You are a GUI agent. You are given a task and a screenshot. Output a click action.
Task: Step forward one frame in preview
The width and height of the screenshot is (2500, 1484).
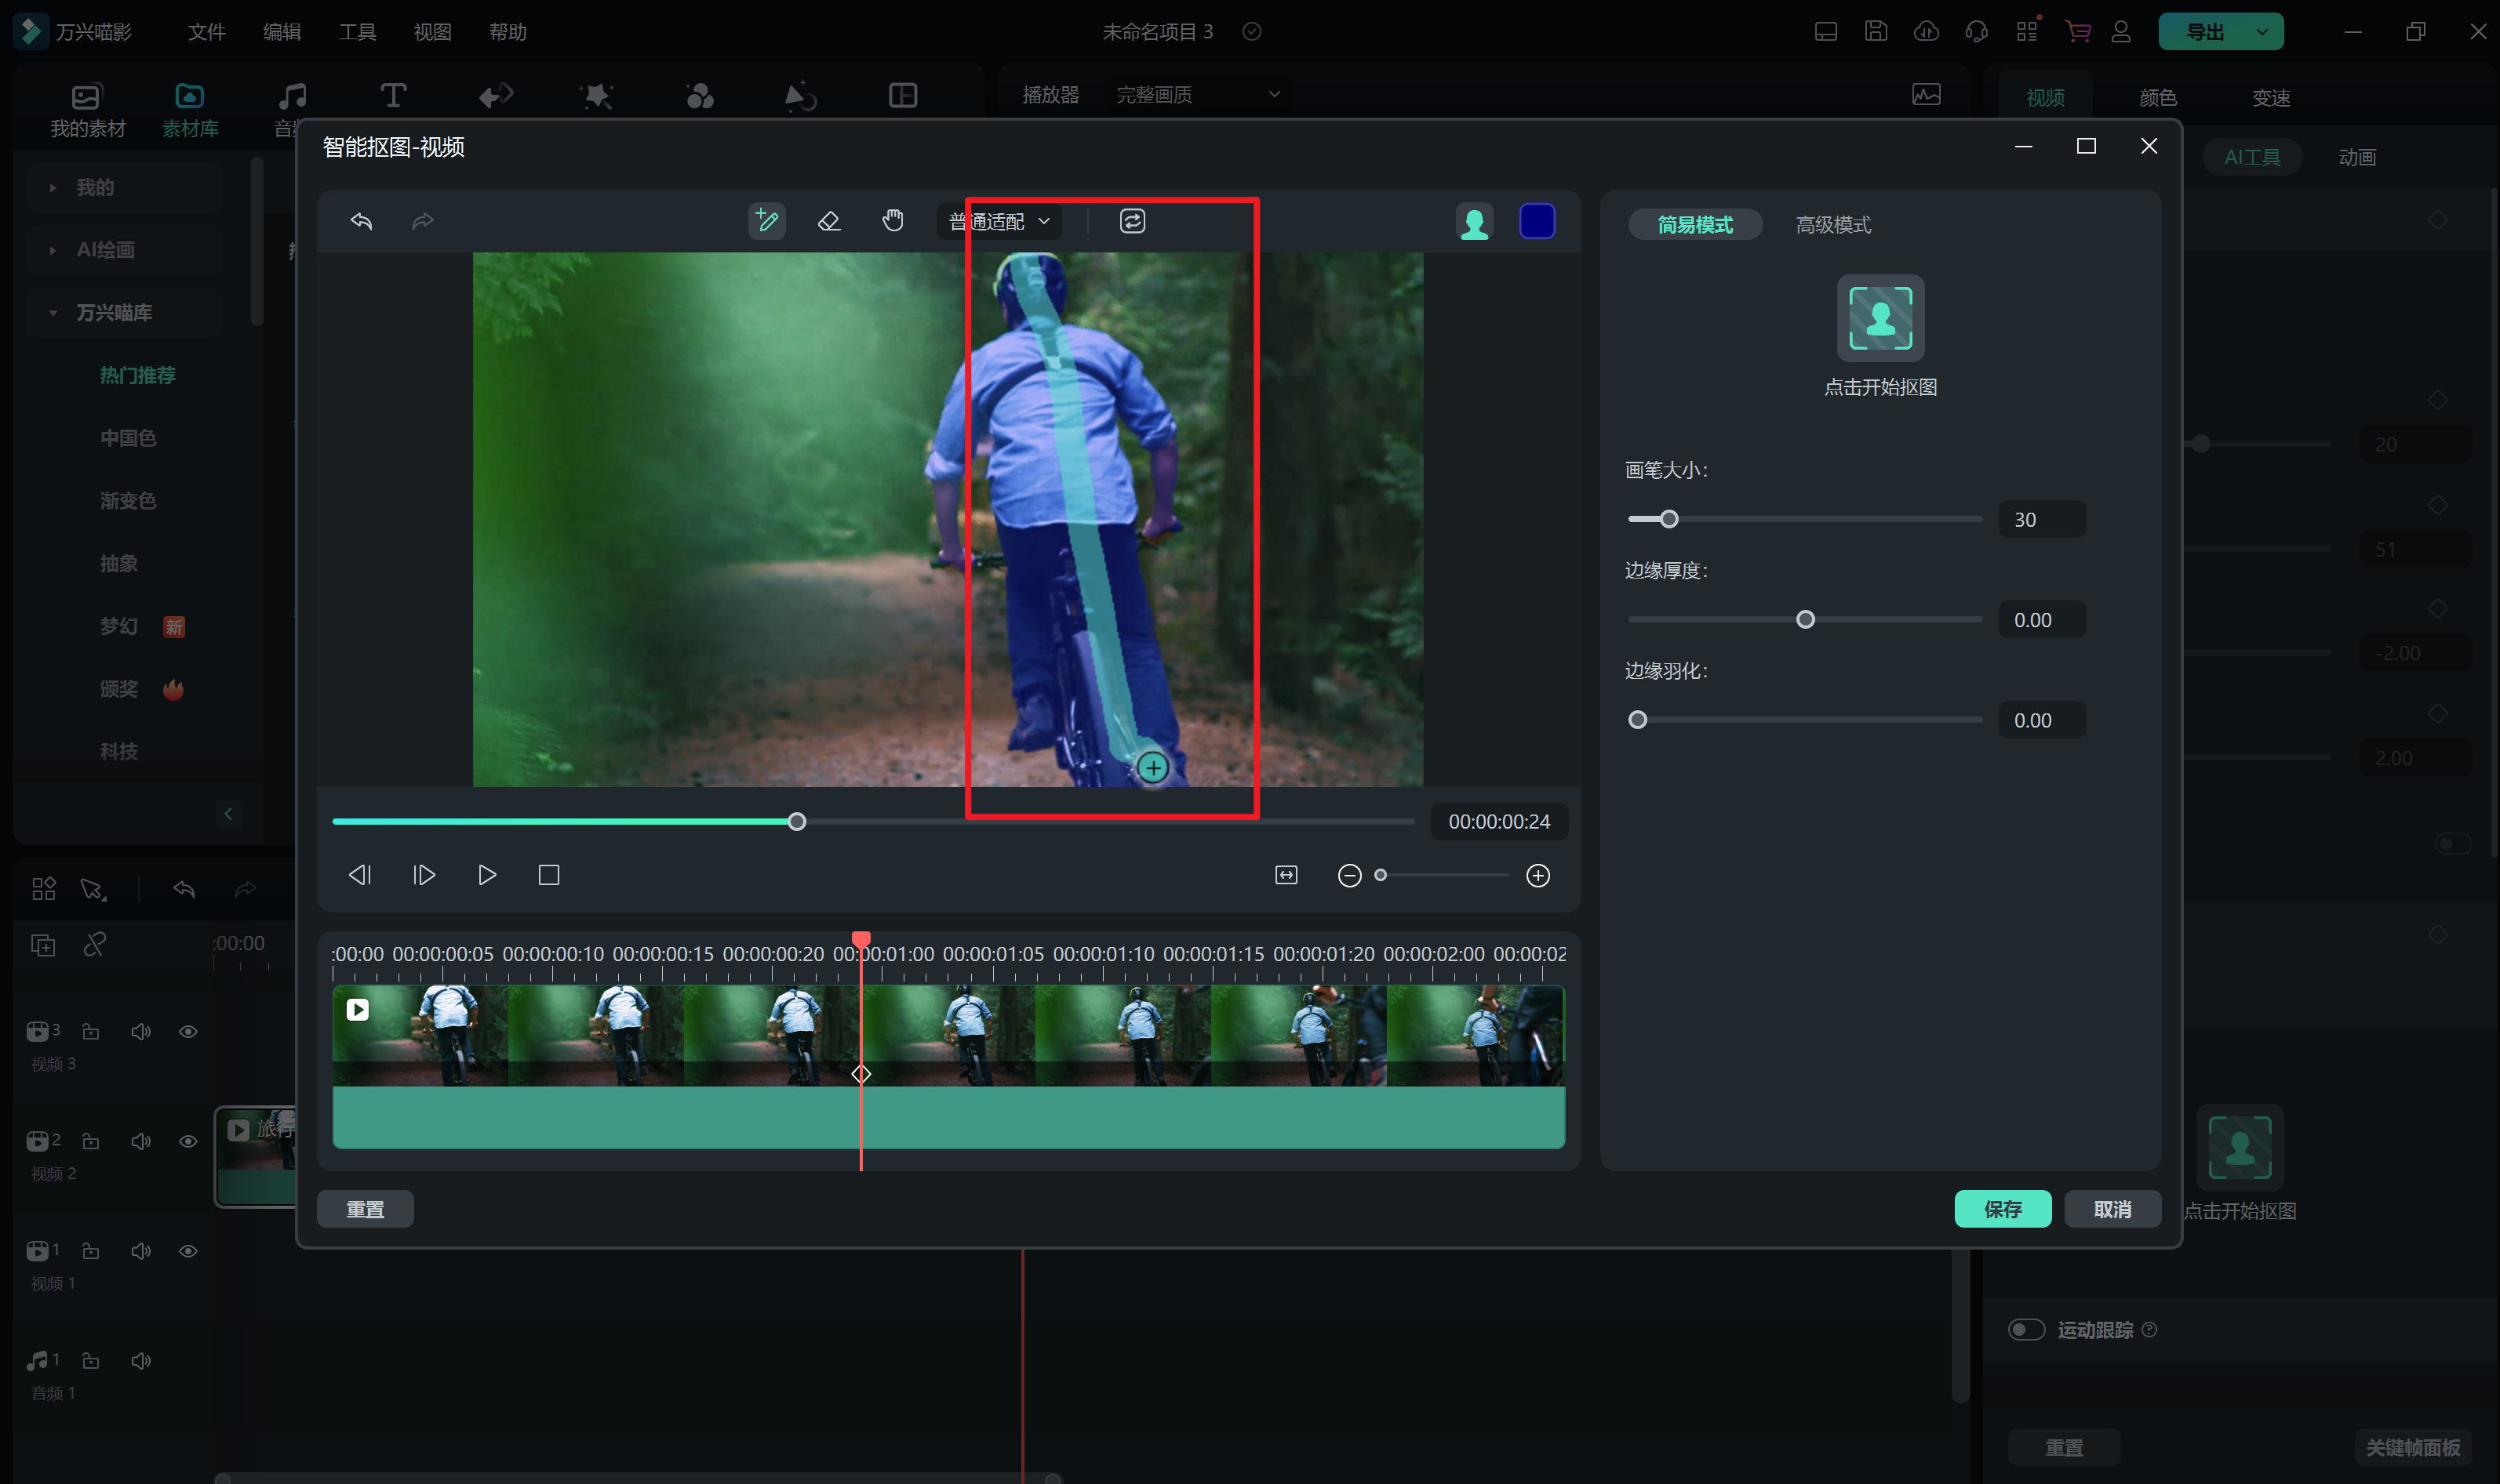click(x=424, y=875)
